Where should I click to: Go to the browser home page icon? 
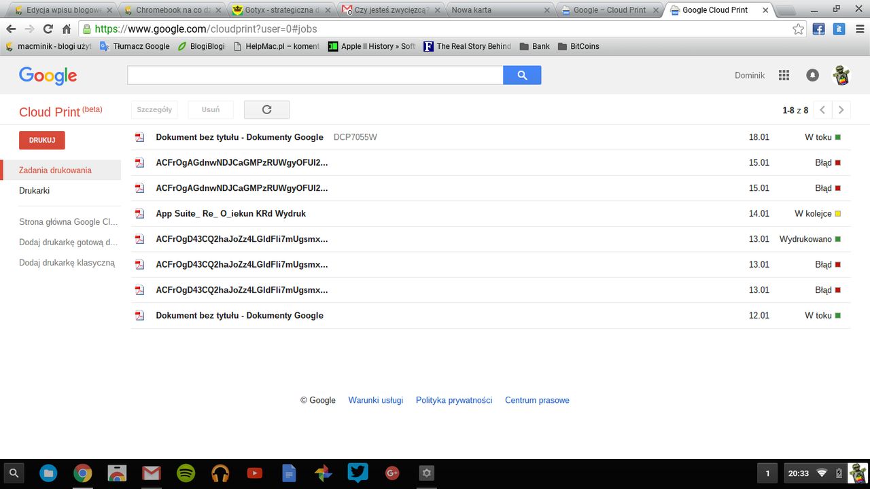coord(66,29)
